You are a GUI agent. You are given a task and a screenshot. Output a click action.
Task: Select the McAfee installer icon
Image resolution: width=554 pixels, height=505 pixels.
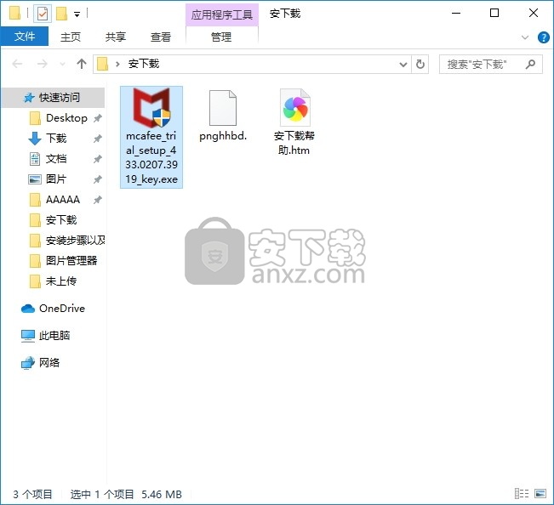(x=151, y=108)
